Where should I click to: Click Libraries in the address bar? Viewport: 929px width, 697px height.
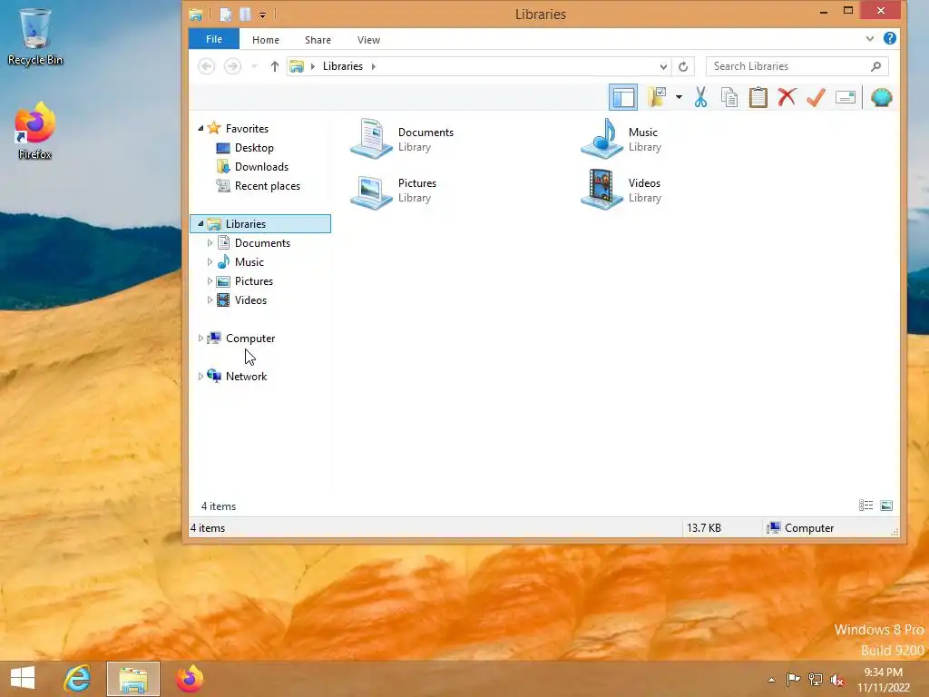(342, 65)
